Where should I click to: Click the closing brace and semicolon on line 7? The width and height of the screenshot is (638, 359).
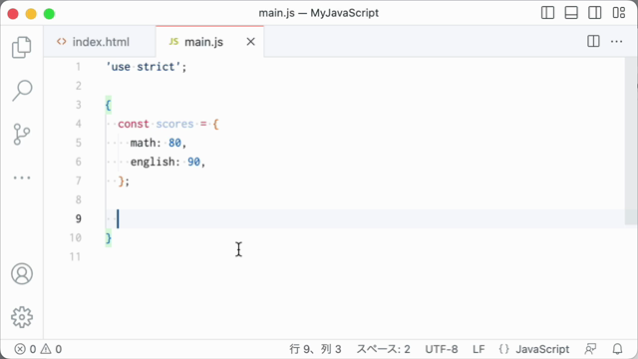click(x=124, y=180)
